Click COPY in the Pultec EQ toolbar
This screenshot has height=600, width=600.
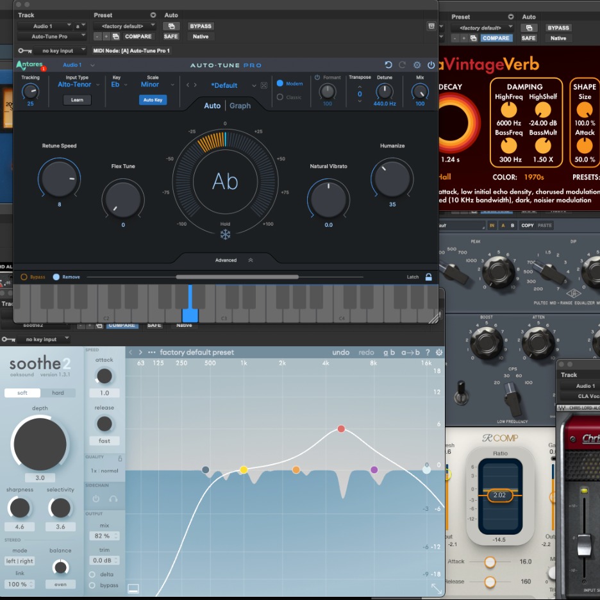click(x=528, y=226)
